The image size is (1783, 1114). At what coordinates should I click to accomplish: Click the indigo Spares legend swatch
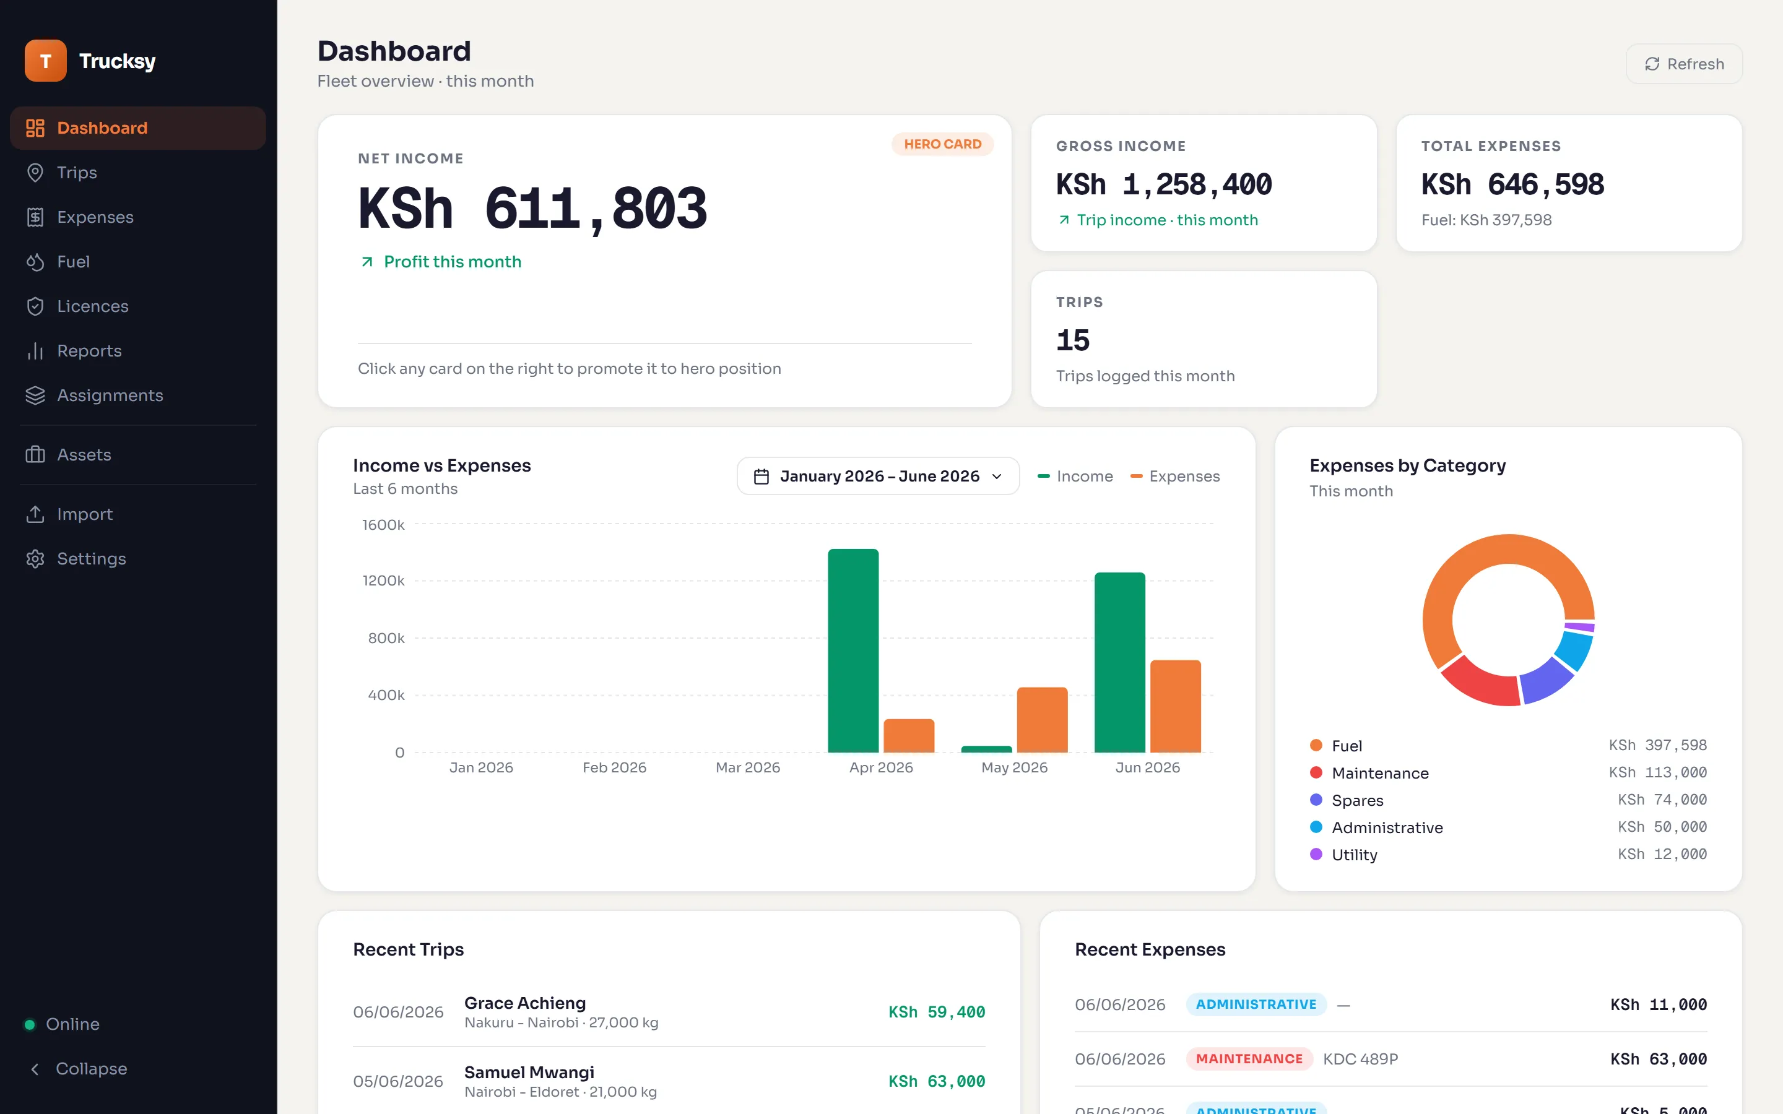point(1316,800)
